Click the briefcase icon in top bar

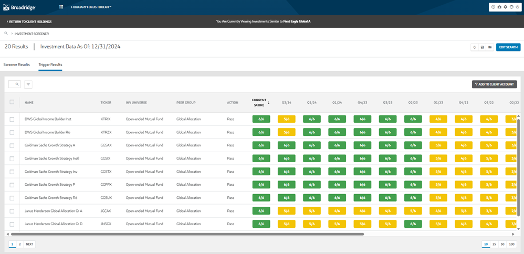pyautogui.click(x=499, y=7)
